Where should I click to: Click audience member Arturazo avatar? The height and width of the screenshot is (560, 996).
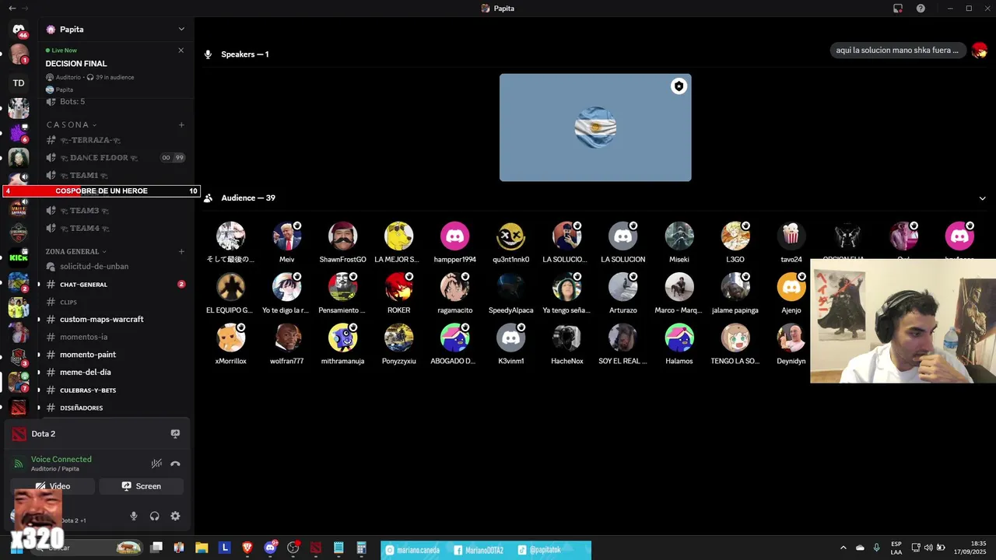(x=623, y=287)
